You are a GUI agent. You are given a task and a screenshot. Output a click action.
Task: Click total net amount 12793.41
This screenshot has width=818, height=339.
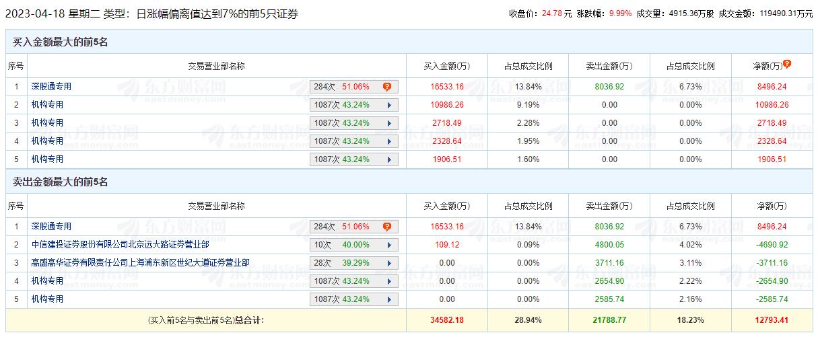[x=772, y=321]
